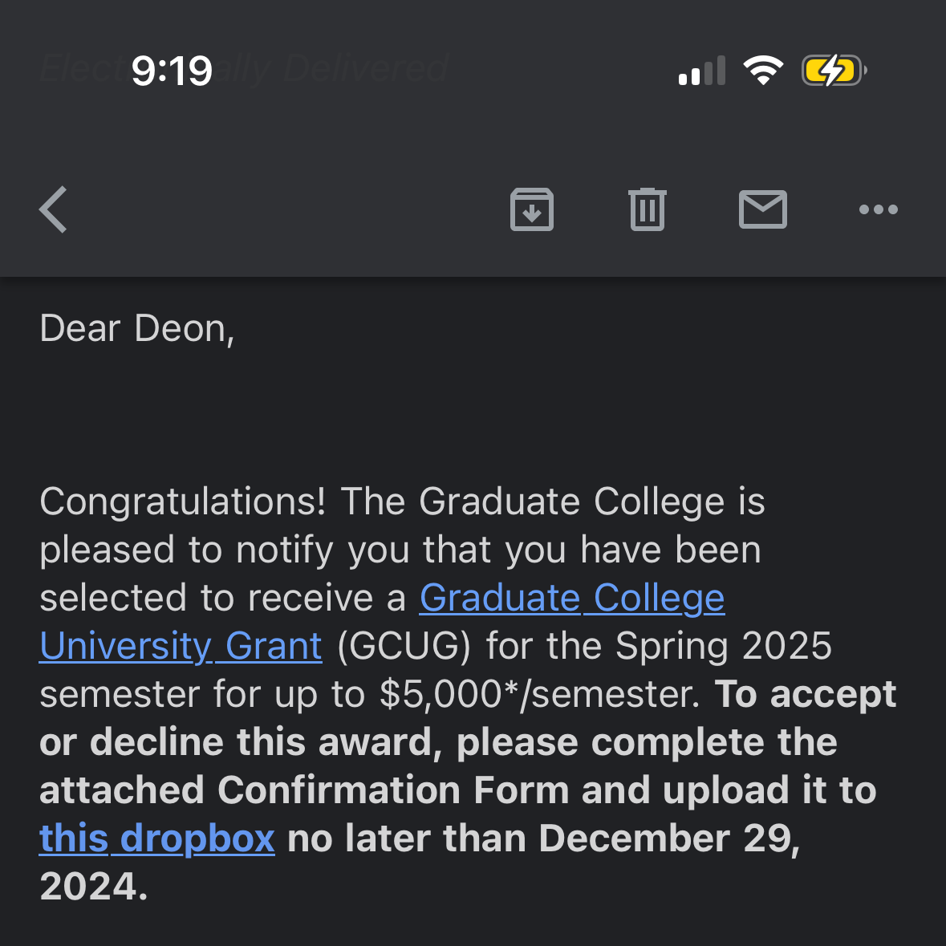The image size is (946, 946).
Task: Follow the "University Grant" link text
Action: 181,646
